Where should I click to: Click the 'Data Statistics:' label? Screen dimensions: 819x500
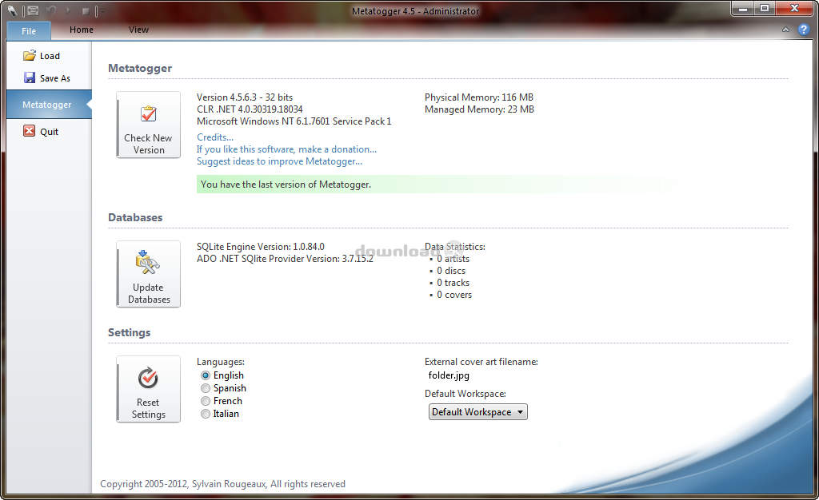(x=455, y=247)
